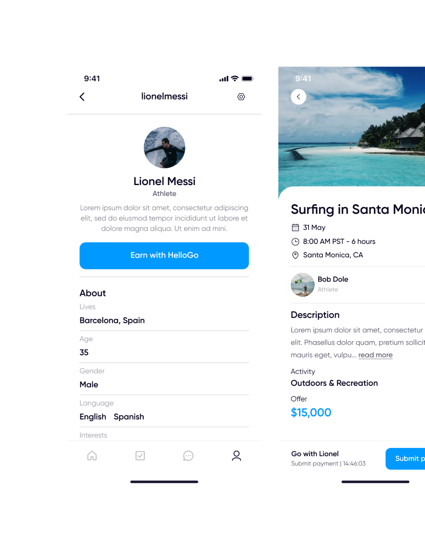This screenshot has height=554, width=425.
Task: Select the English language tag
Action: click(93, 417)
